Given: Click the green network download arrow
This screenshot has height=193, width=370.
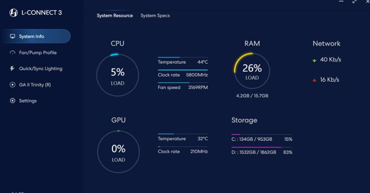Looking at the screenshot, I should tap(315, 60).
